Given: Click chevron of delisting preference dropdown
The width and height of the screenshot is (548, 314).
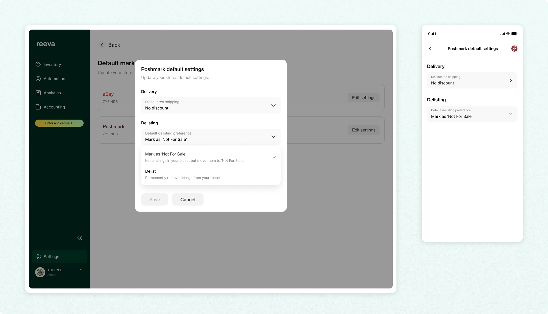Looking at the screenshot, I should (x=273, y=137).
